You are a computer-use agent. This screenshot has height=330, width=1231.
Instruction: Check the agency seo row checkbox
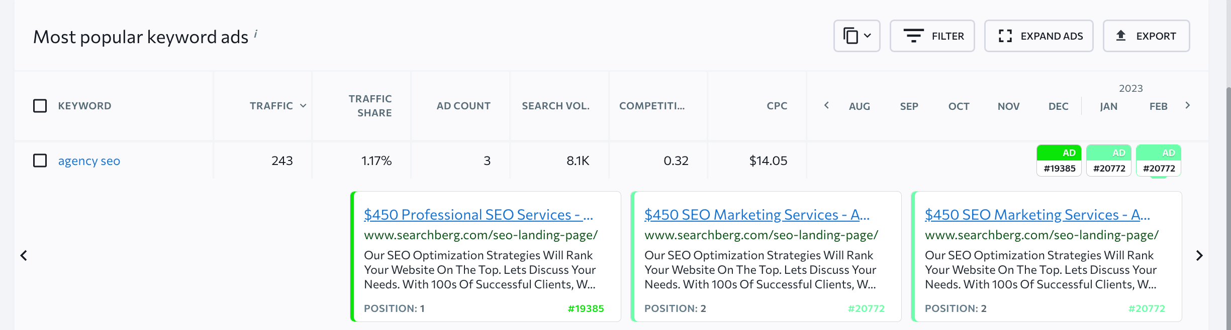pyautogui.click(x=40, y=160)
